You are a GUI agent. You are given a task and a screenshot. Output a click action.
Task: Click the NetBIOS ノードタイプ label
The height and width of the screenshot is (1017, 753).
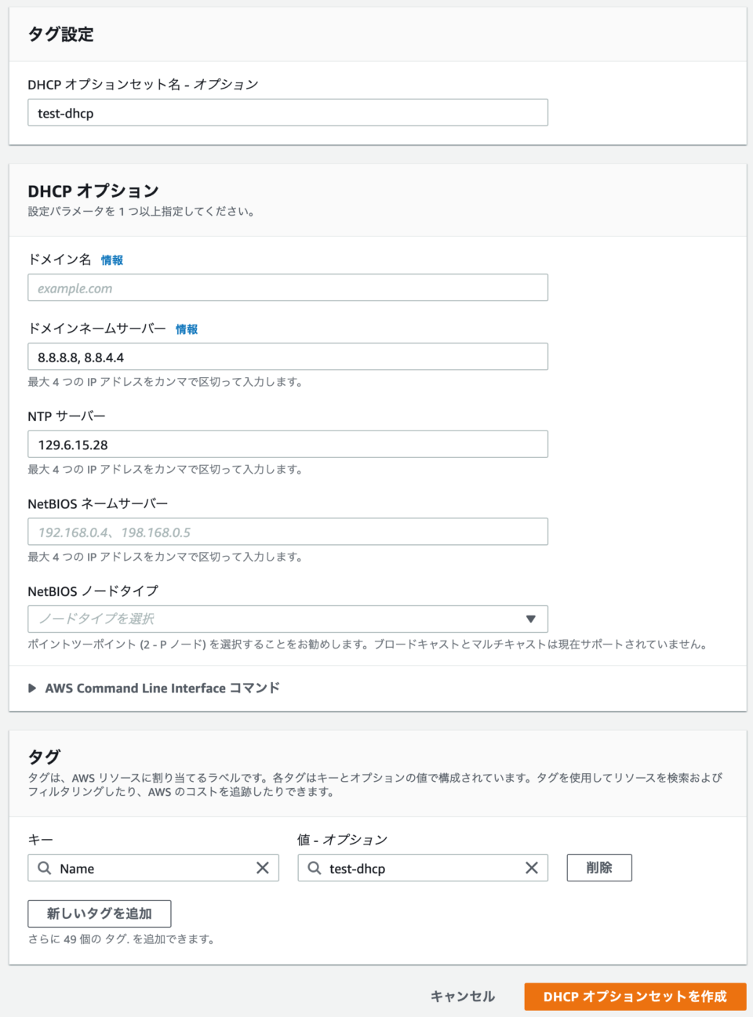click(x=93, y=591)
